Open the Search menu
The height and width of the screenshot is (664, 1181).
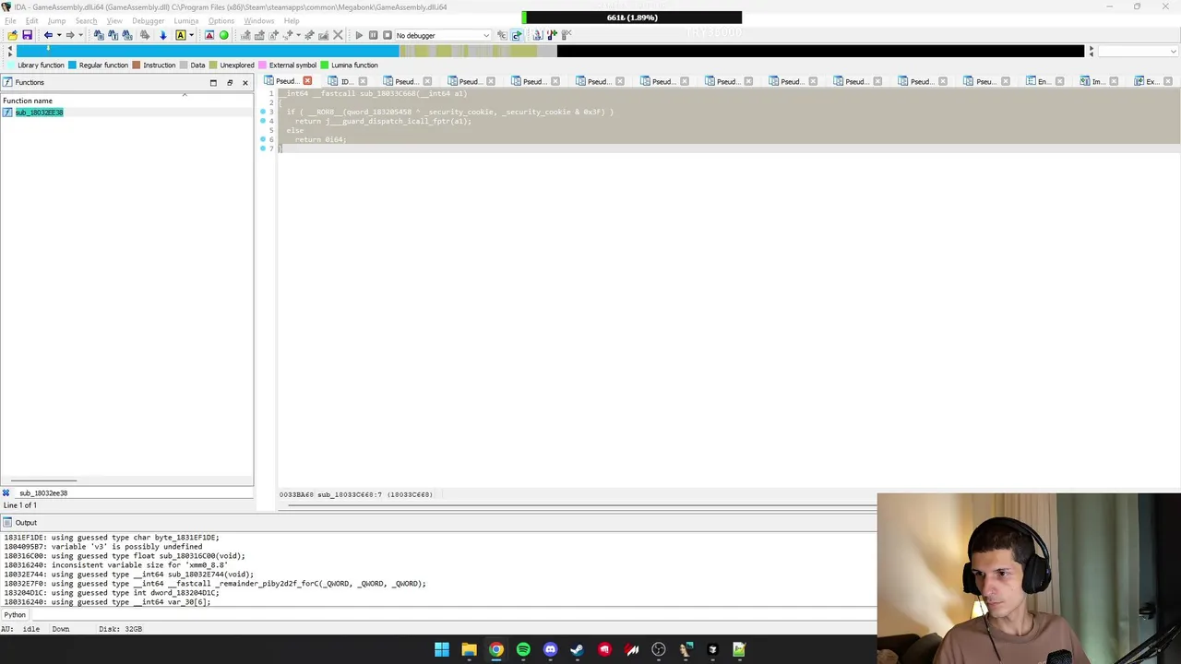86,20
